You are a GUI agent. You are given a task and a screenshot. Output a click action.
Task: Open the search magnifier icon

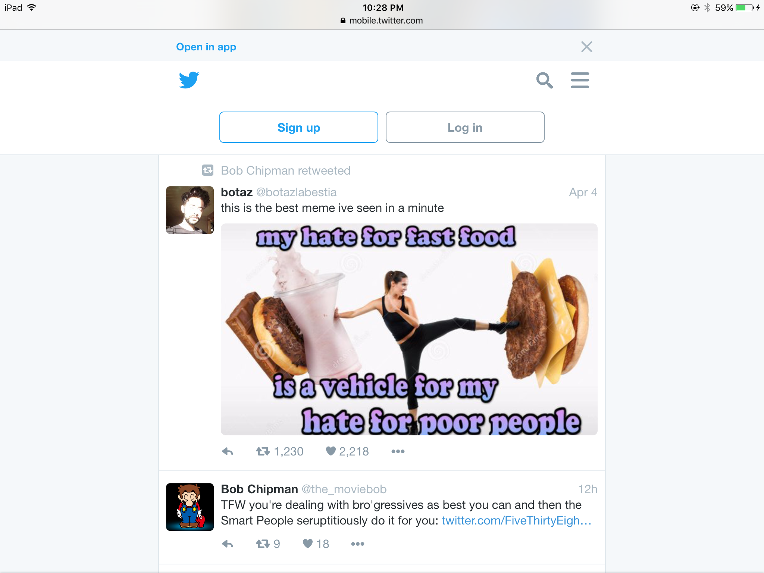pyautogui.click(x=544, y=80)
